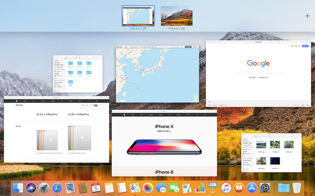The width and height of the screenshot is (315, 196).
Task: Click iPhone 8 heading in Safari window
Action: (164, 172)
